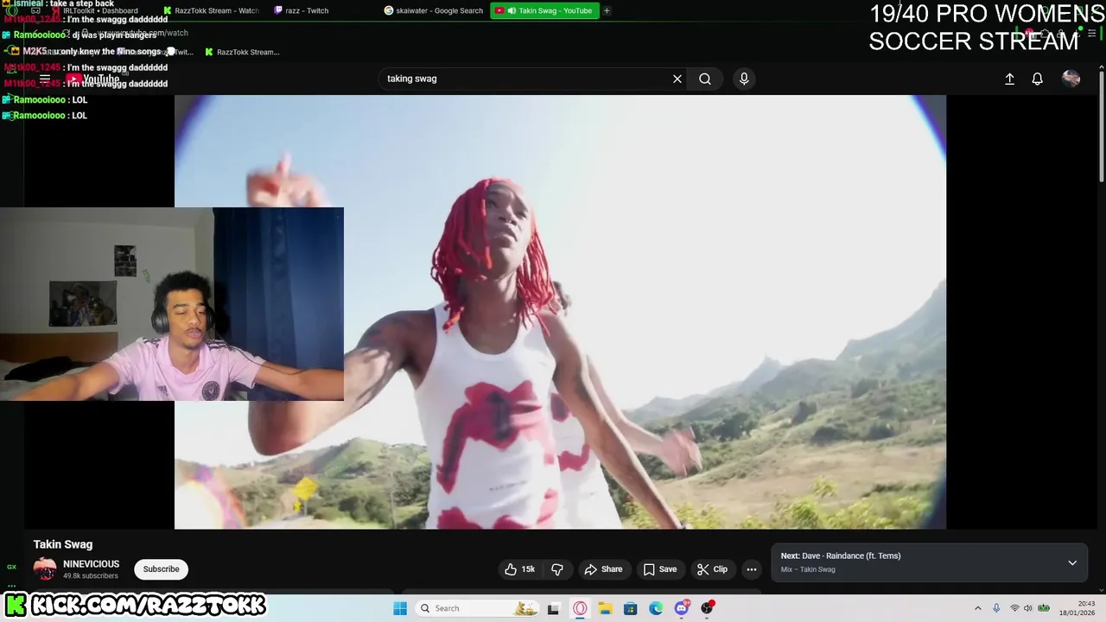Go to YouTube home via logo
Screen dimensions: 1106x622
92,79
